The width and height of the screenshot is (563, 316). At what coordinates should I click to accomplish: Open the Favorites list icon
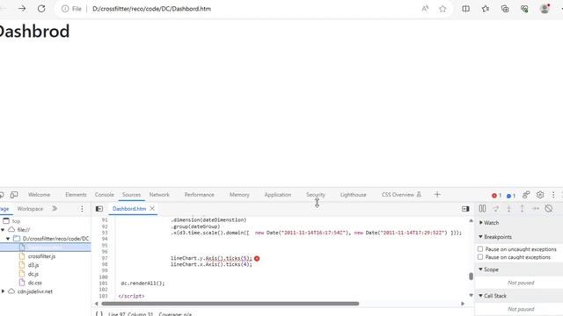(486, 9)
